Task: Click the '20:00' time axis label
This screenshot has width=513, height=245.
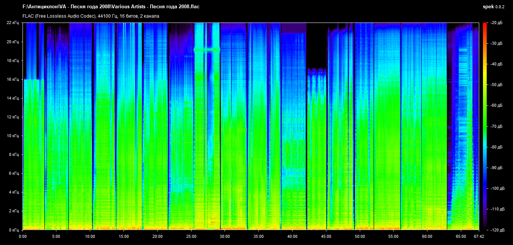Action: (158, 236)
